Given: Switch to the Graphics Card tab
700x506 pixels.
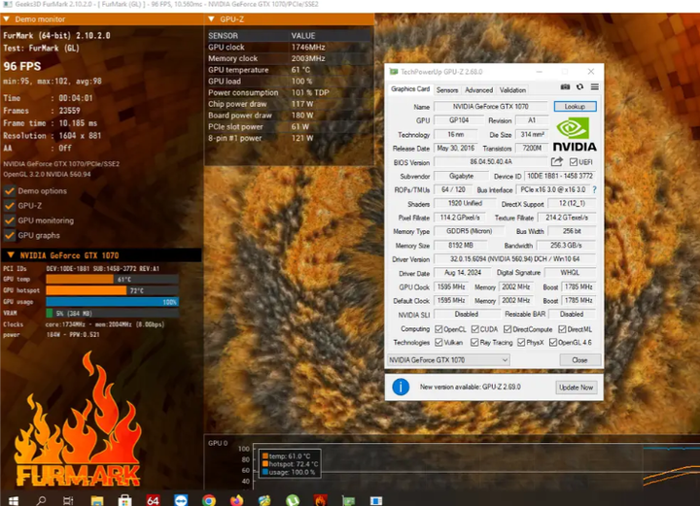Looking at the screenshot, I should tap(410, 89).
